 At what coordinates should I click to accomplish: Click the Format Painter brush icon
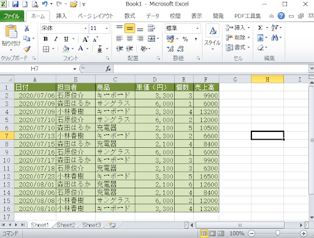[27, 49]
